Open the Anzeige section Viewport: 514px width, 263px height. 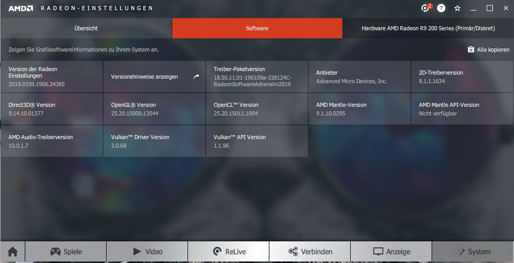[x=391, y=251]
